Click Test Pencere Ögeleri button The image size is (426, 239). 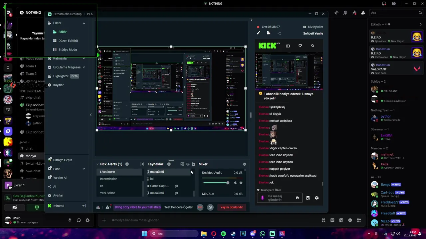[179, 207]
